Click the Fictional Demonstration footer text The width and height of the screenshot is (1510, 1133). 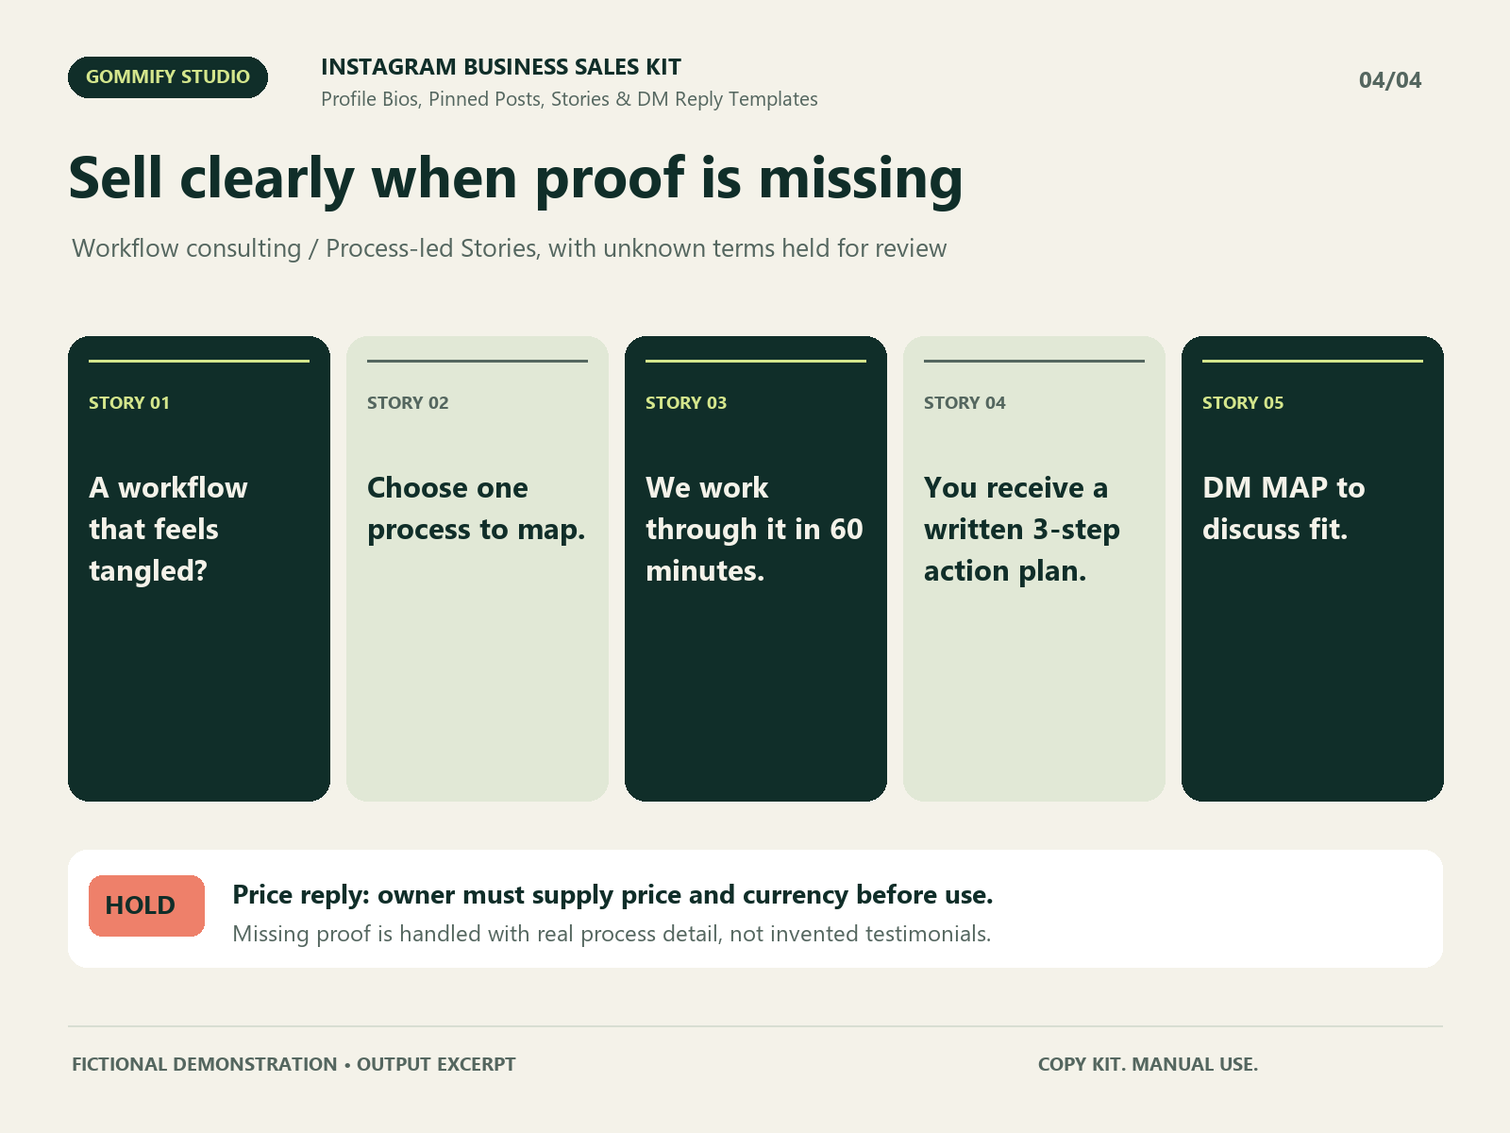294,1064
